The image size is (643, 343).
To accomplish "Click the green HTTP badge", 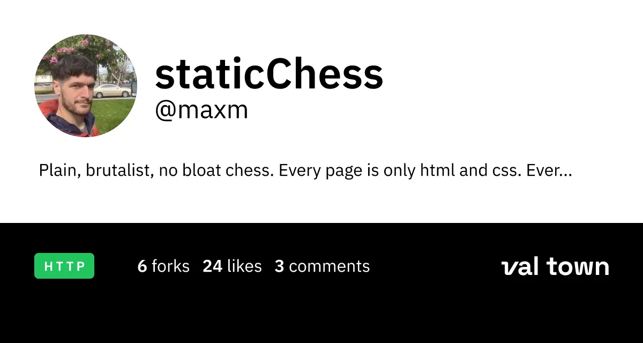I will tap(64, 266).
